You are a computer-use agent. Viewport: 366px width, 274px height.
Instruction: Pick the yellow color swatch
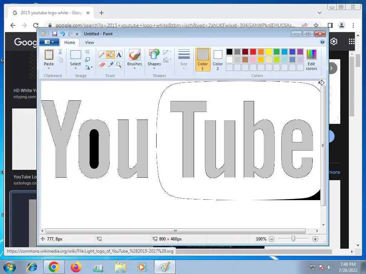click(269, 52)
